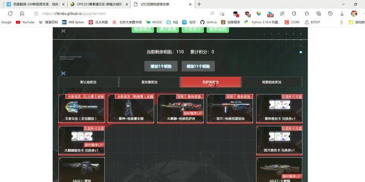Expand more bookmarks chevron
Image resolution: width=365 pixels, height=182 pixels.
coord(341,22)
